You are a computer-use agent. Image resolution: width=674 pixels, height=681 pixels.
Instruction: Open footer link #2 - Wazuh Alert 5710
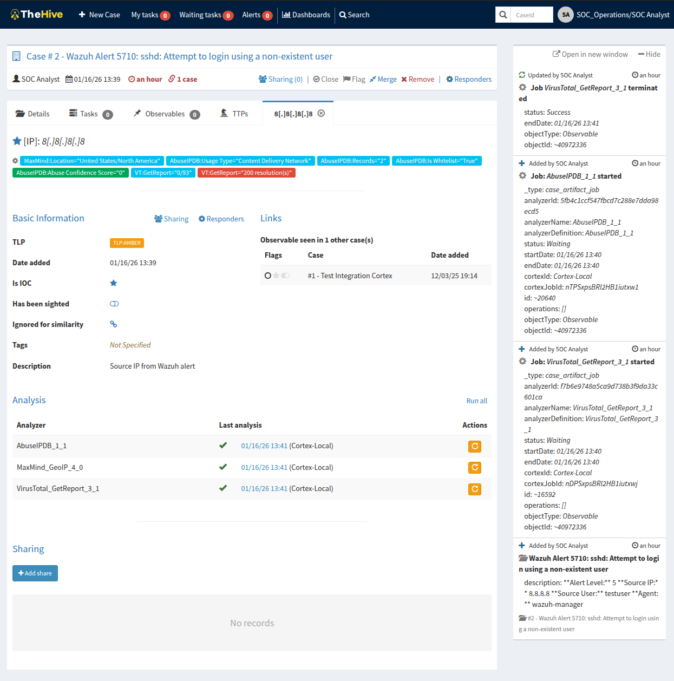589,624
